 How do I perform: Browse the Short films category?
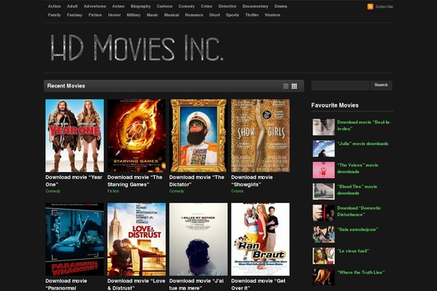click(x=214, y=15)
